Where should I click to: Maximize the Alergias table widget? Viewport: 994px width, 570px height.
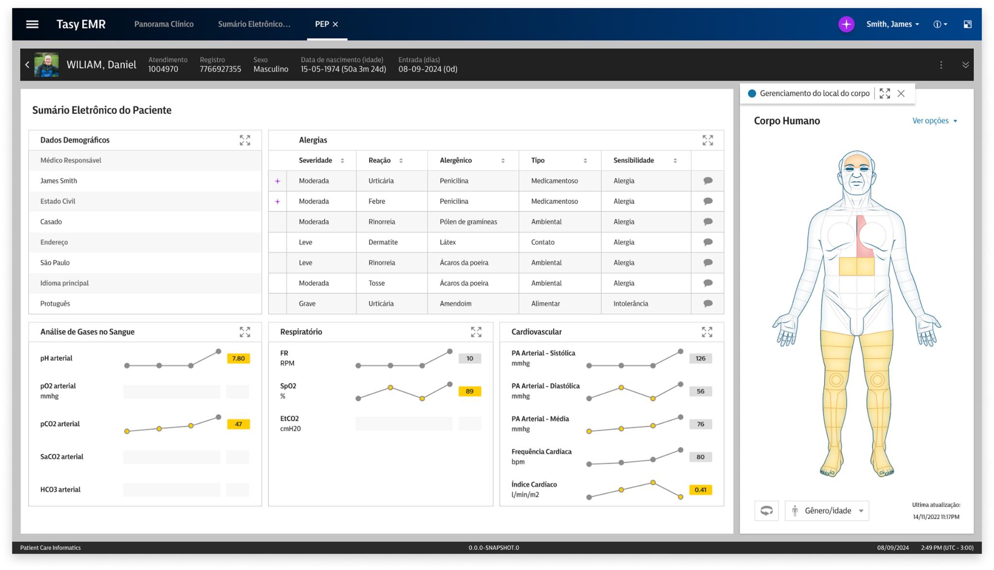(x=707, y=140)
